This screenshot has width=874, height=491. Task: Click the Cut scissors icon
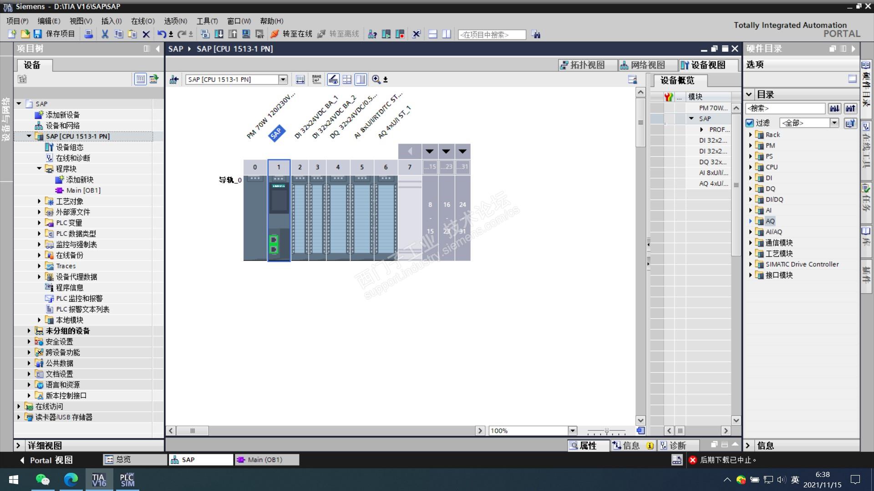105,34
